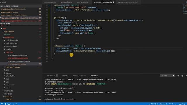Viewport: 187px width, 105px height.
Task: Click the getUsers method name in editor
Action: click(x=58, y=17)
